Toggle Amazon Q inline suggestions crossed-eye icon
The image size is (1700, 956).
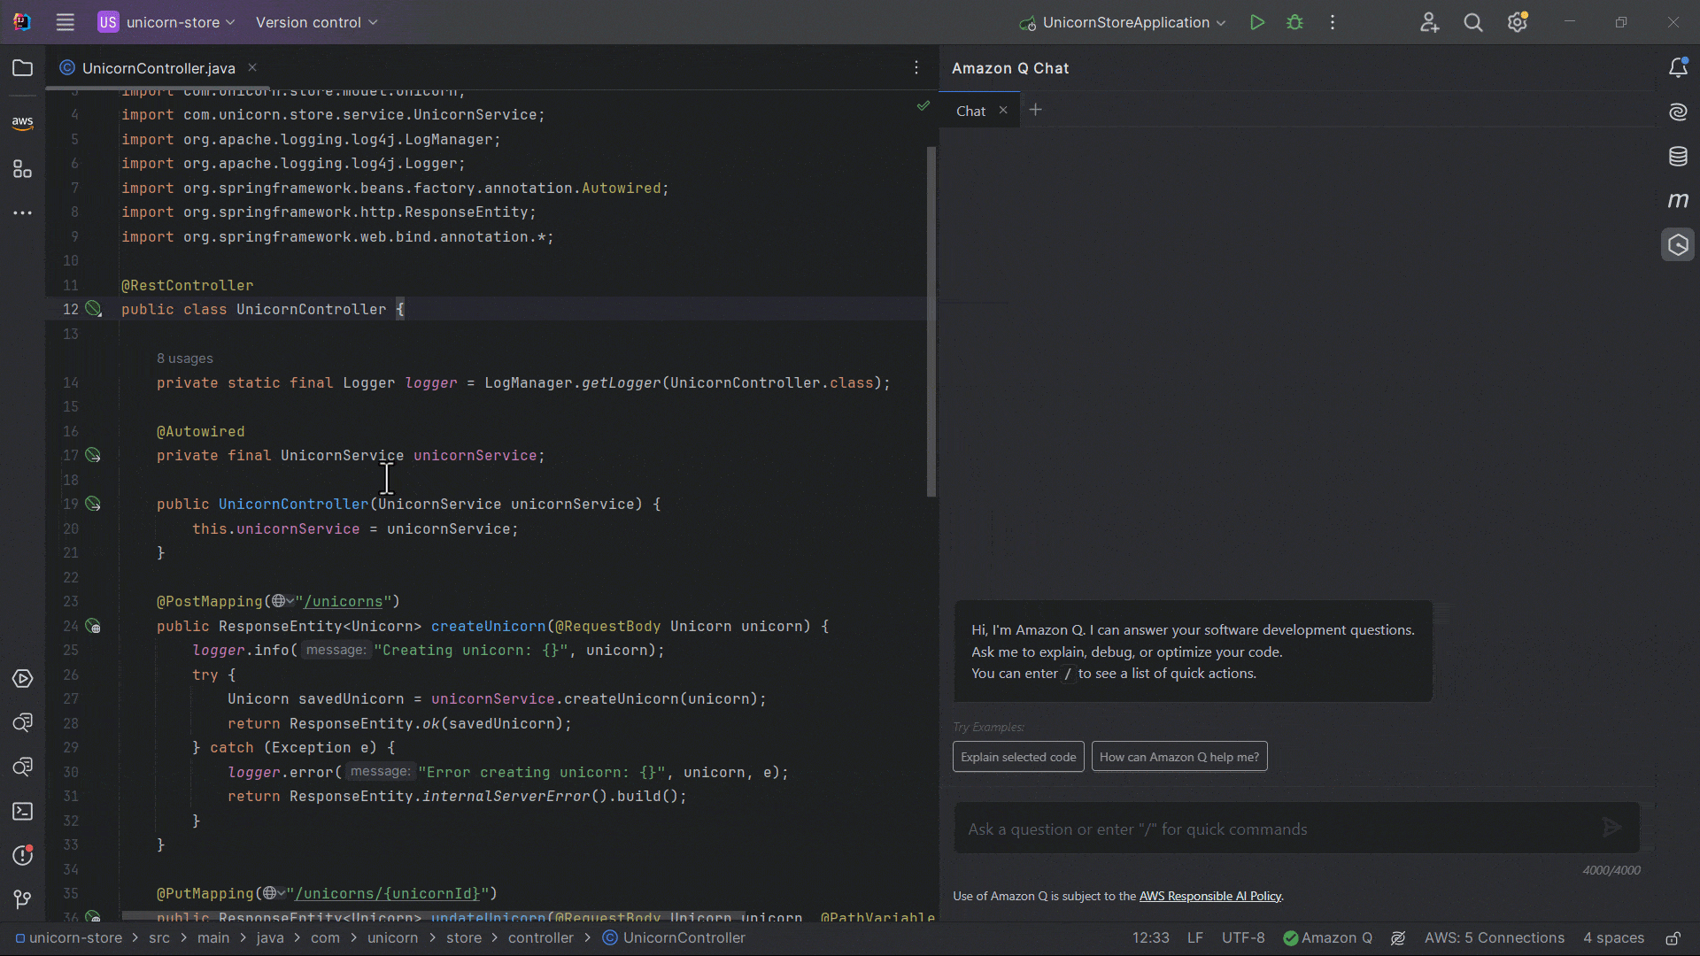tap(1398, 938)
